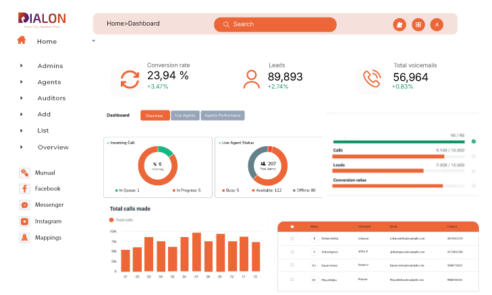The image size is (492, 295).
Task: Switch to the Live Agents tab
Action: click(184, 115)
